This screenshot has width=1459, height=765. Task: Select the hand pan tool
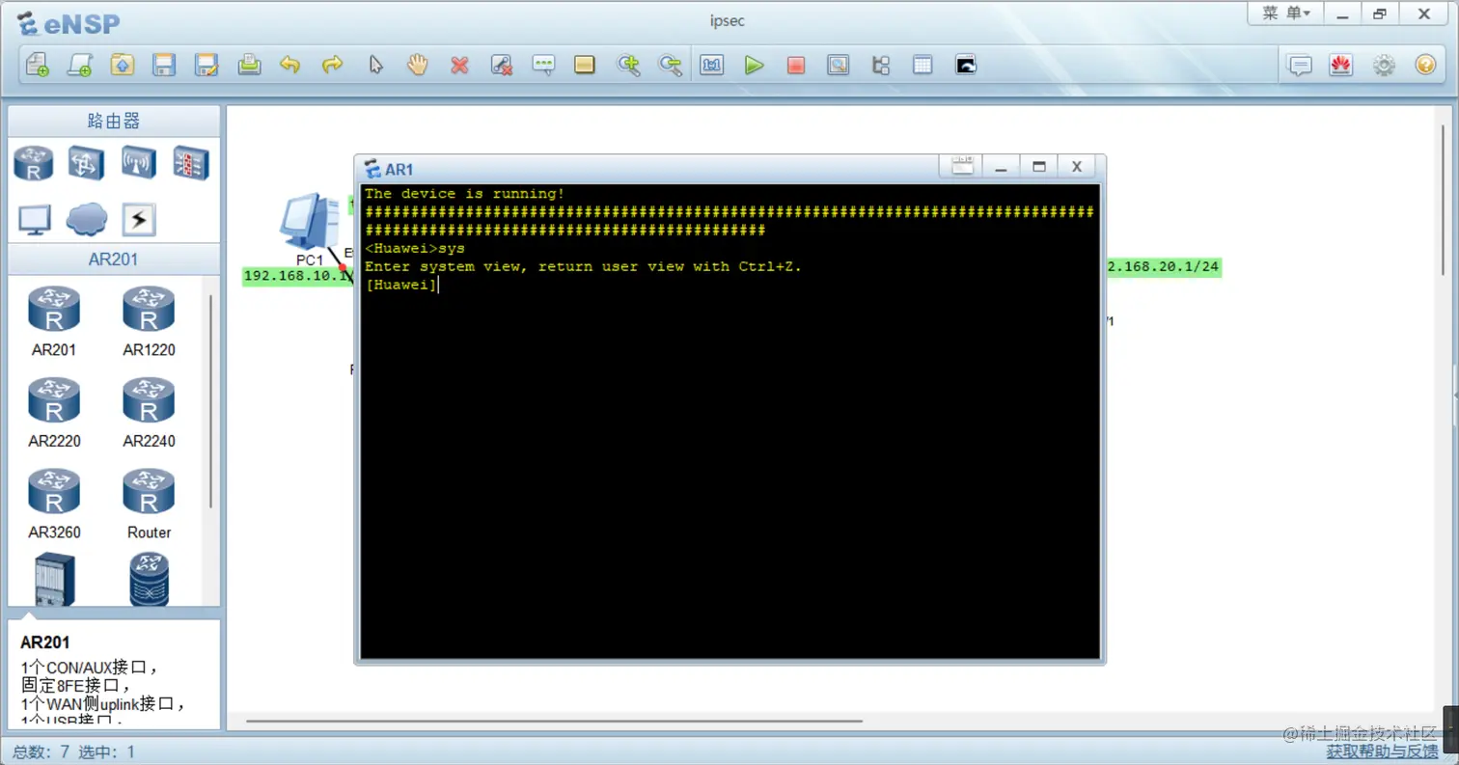pyautogui.click(x=417, y=65)
